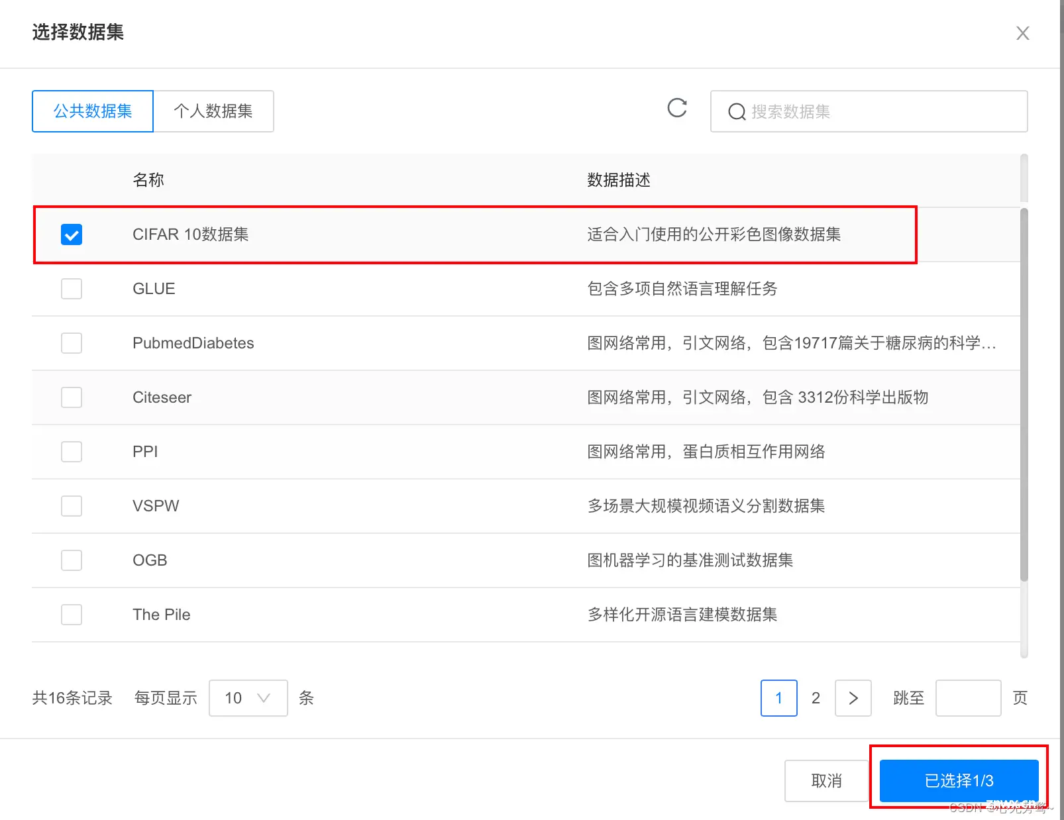Click the 数据描述 column header
The width and height of the screenshot is (1064, 820).
[619, 180]
